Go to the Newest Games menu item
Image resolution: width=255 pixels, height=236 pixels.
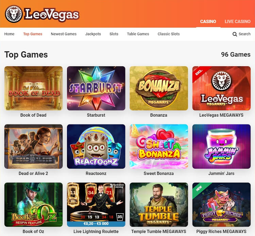click(64, 34)
